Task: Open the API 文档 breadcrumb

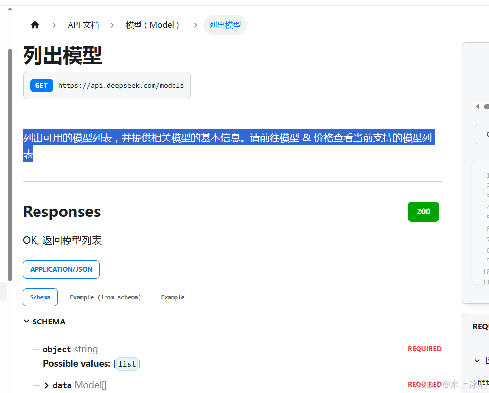Action: pos(83,25)
